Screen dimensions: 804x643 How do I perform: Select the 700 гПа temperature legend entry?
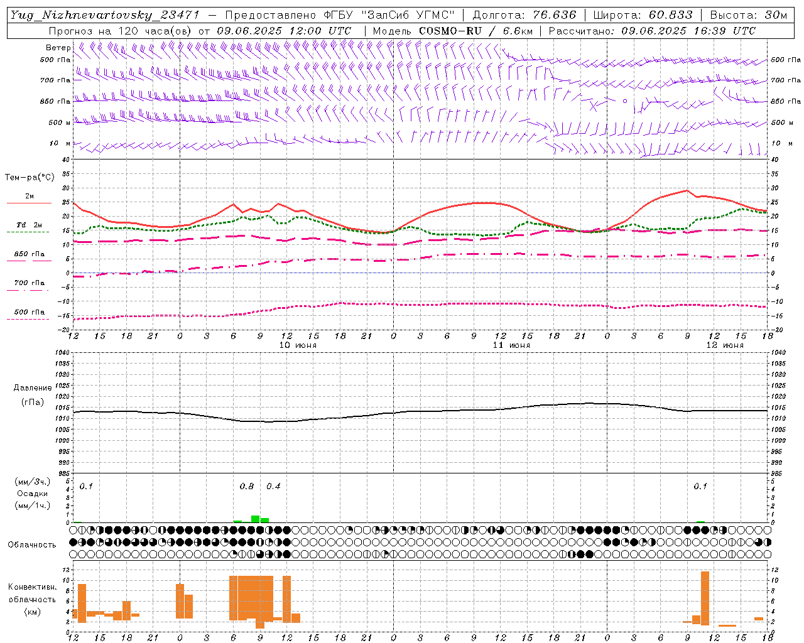(x=30, y=283)
